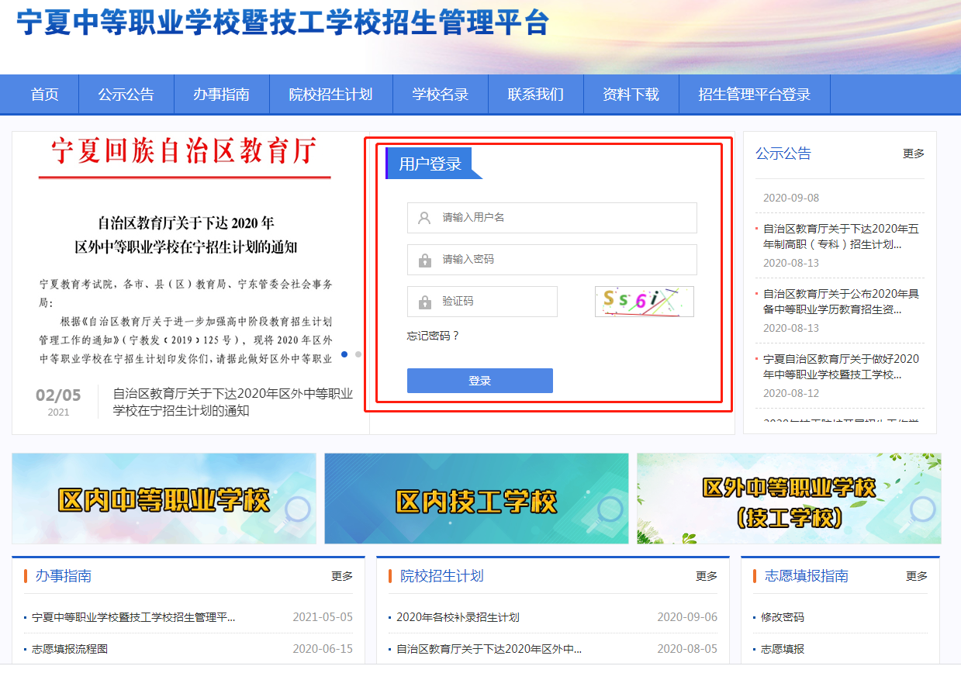Open the 首页 navigation item
Screen dimensions: 961x673
pos(45,95)
